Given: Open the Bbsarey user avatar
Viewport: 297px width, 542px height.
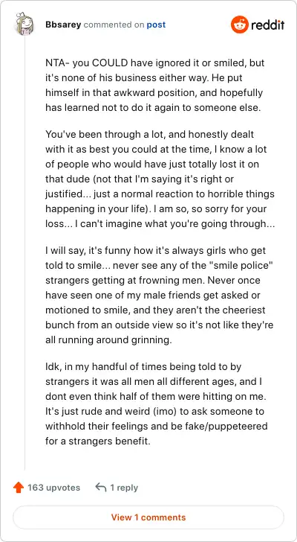Looking at the screenshot, I should 24,25.
